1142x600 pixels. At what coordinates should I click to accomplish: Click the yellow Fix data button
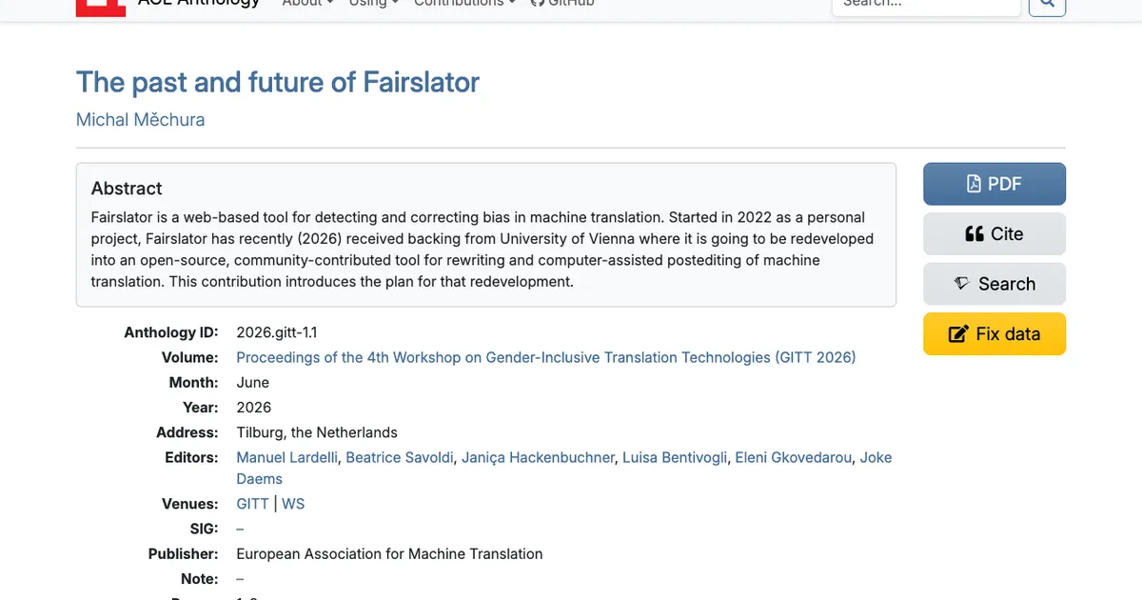pos(994,334)
